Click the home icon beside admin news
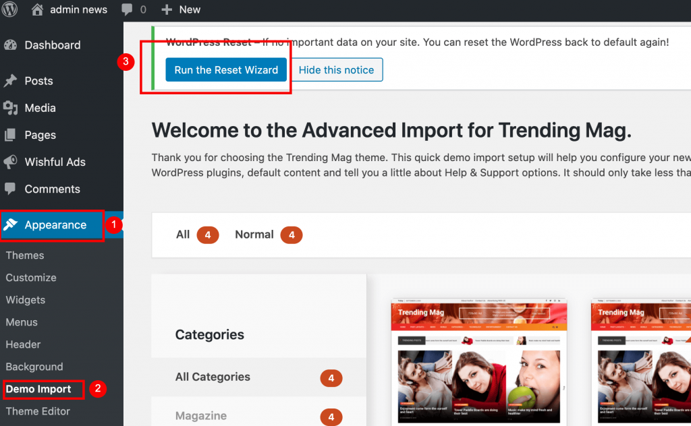Screen dimensions: 691x426 [38, 9]
